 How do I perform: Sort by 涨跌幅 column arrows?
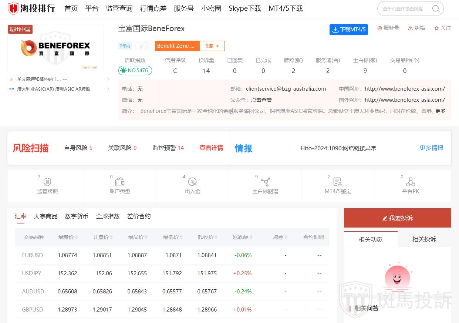point(251,238)
